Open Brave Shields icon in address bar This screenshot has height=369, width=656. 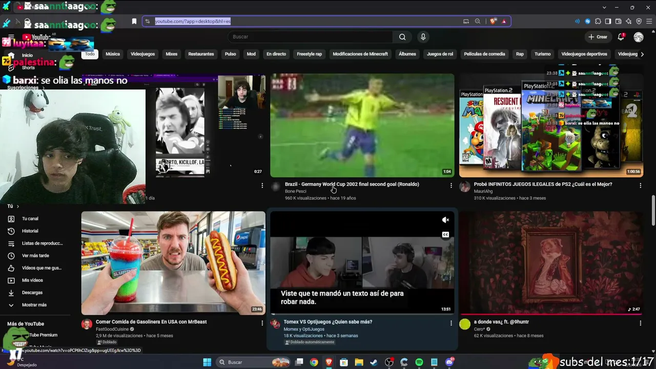[493, 21]
